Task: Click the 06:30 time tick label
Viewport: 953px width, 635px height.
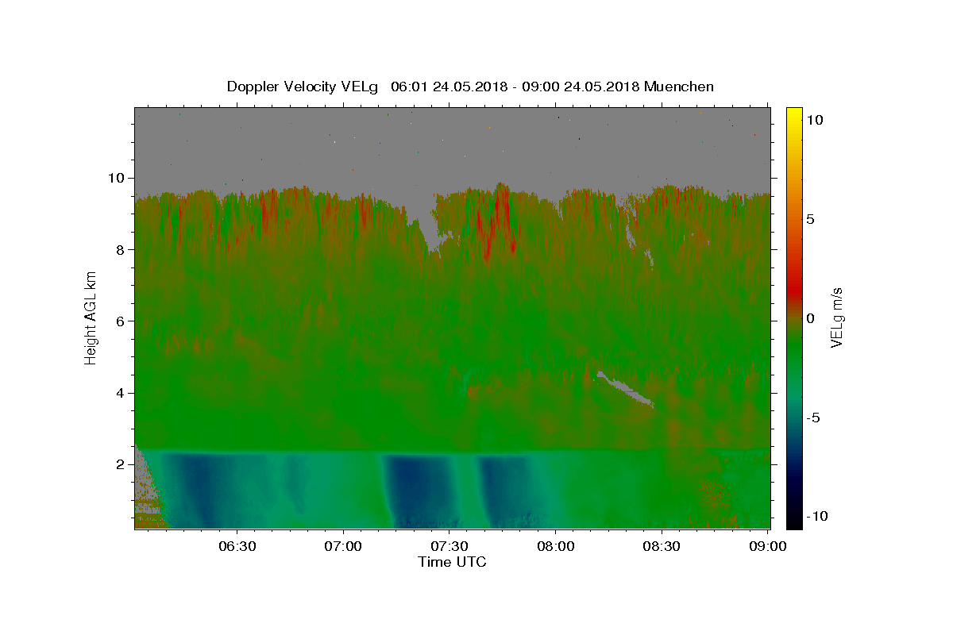Action: pos(237,546)
